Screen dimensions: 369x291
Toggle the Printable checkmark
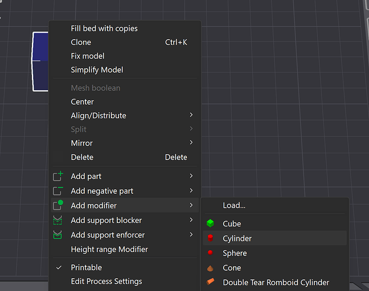[x=59, y=268]
